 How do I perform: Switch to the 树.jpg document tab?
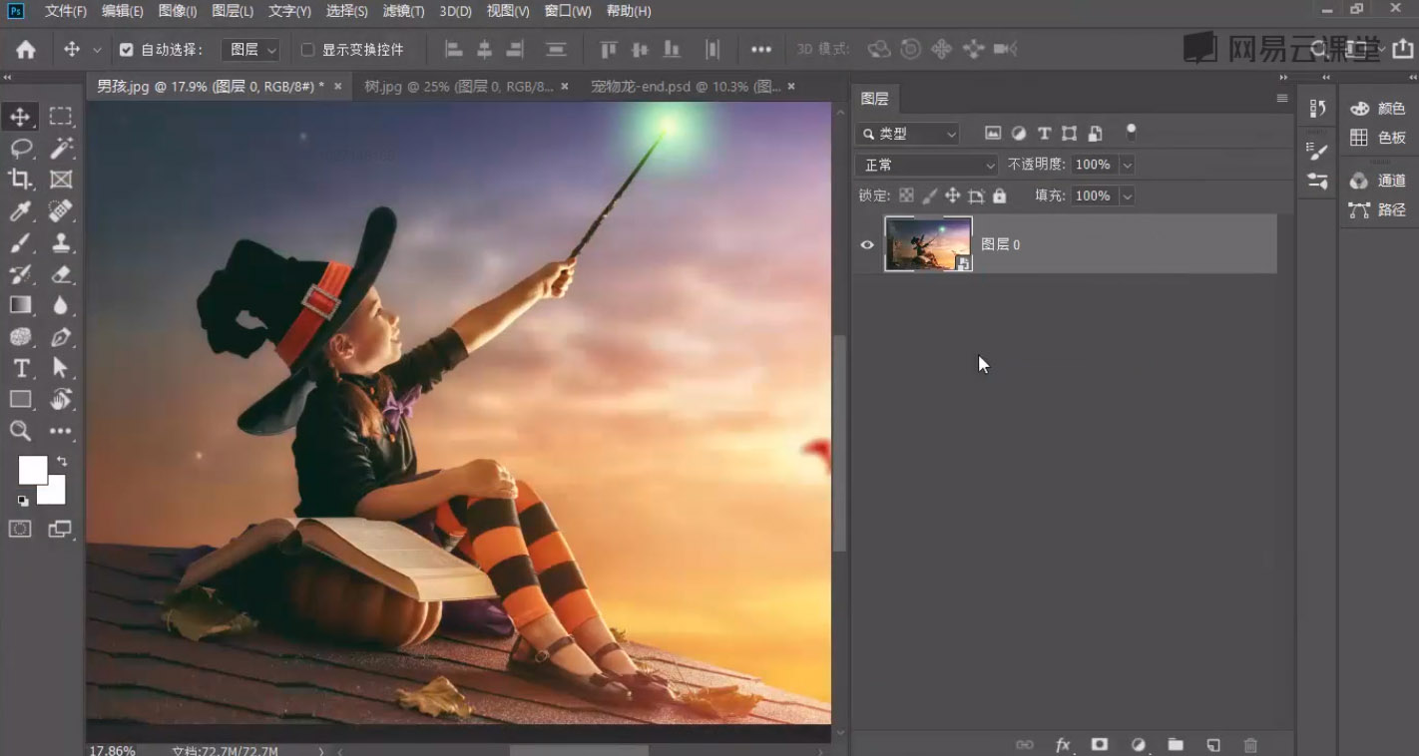[x=459, y=87]
